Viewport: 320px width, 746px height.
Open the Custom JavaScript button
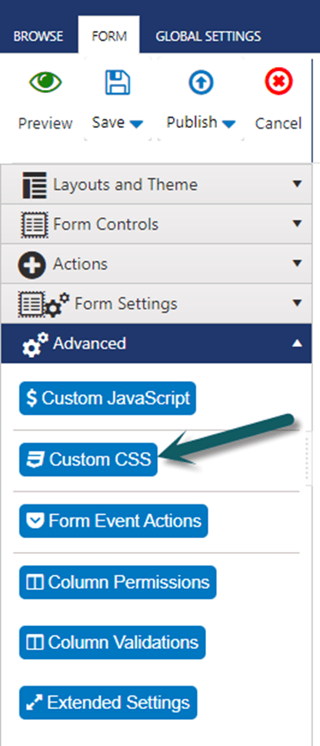coord(108,398)
